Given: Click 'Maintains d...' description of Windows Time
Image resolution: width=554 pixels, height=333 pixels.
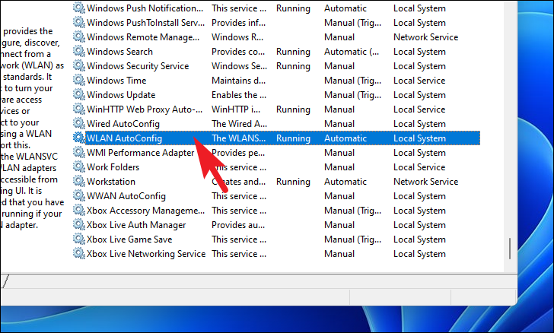Looking at the screenshot, I should click(x=238, y=81).
